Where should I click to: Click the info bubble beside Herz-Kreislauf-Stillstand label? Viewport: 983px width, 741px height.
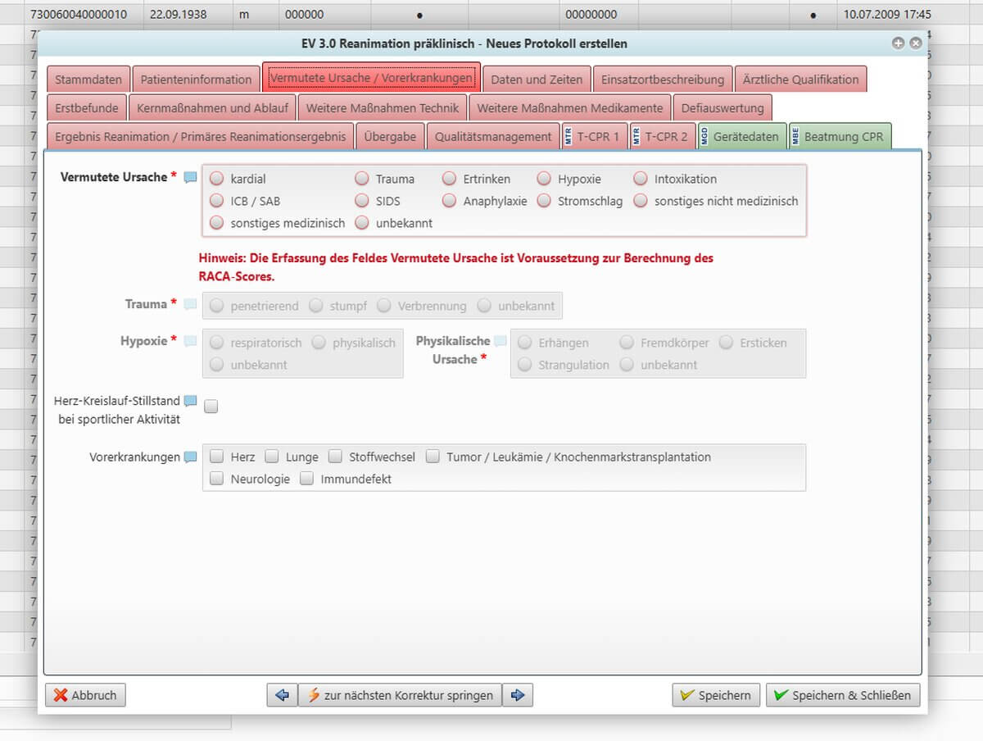point(190,401)
